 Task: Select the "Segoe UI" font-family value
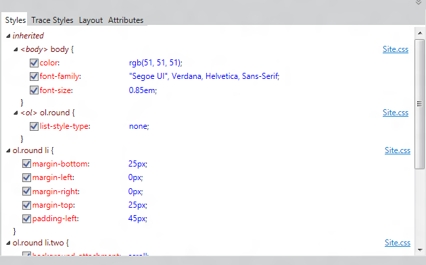click(x=204, y=76)
